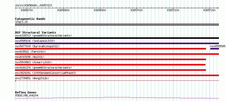
Task: Open the nsv6595585 variant label
Action: pyautogui.click(x=218, y=46)
